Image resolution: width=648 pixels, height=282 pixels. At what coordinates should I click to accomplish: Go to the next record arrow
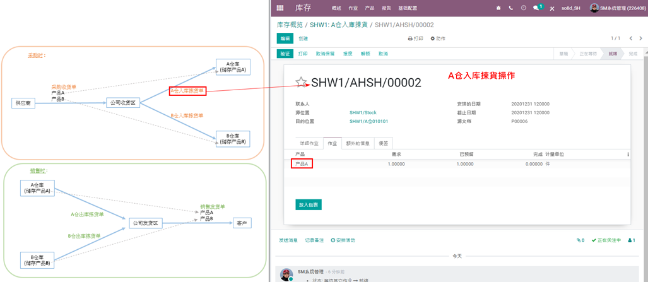coord(641,38)
